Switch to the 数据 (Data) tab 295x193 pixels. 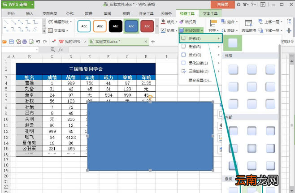click(88, 13)
